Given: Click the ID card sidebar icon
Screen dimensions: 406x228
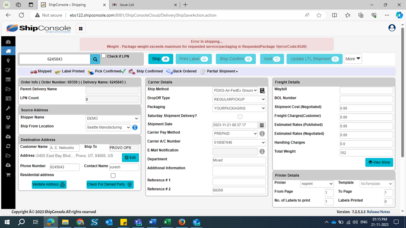Looking at the screenshot, I should [x=8, y=99].
